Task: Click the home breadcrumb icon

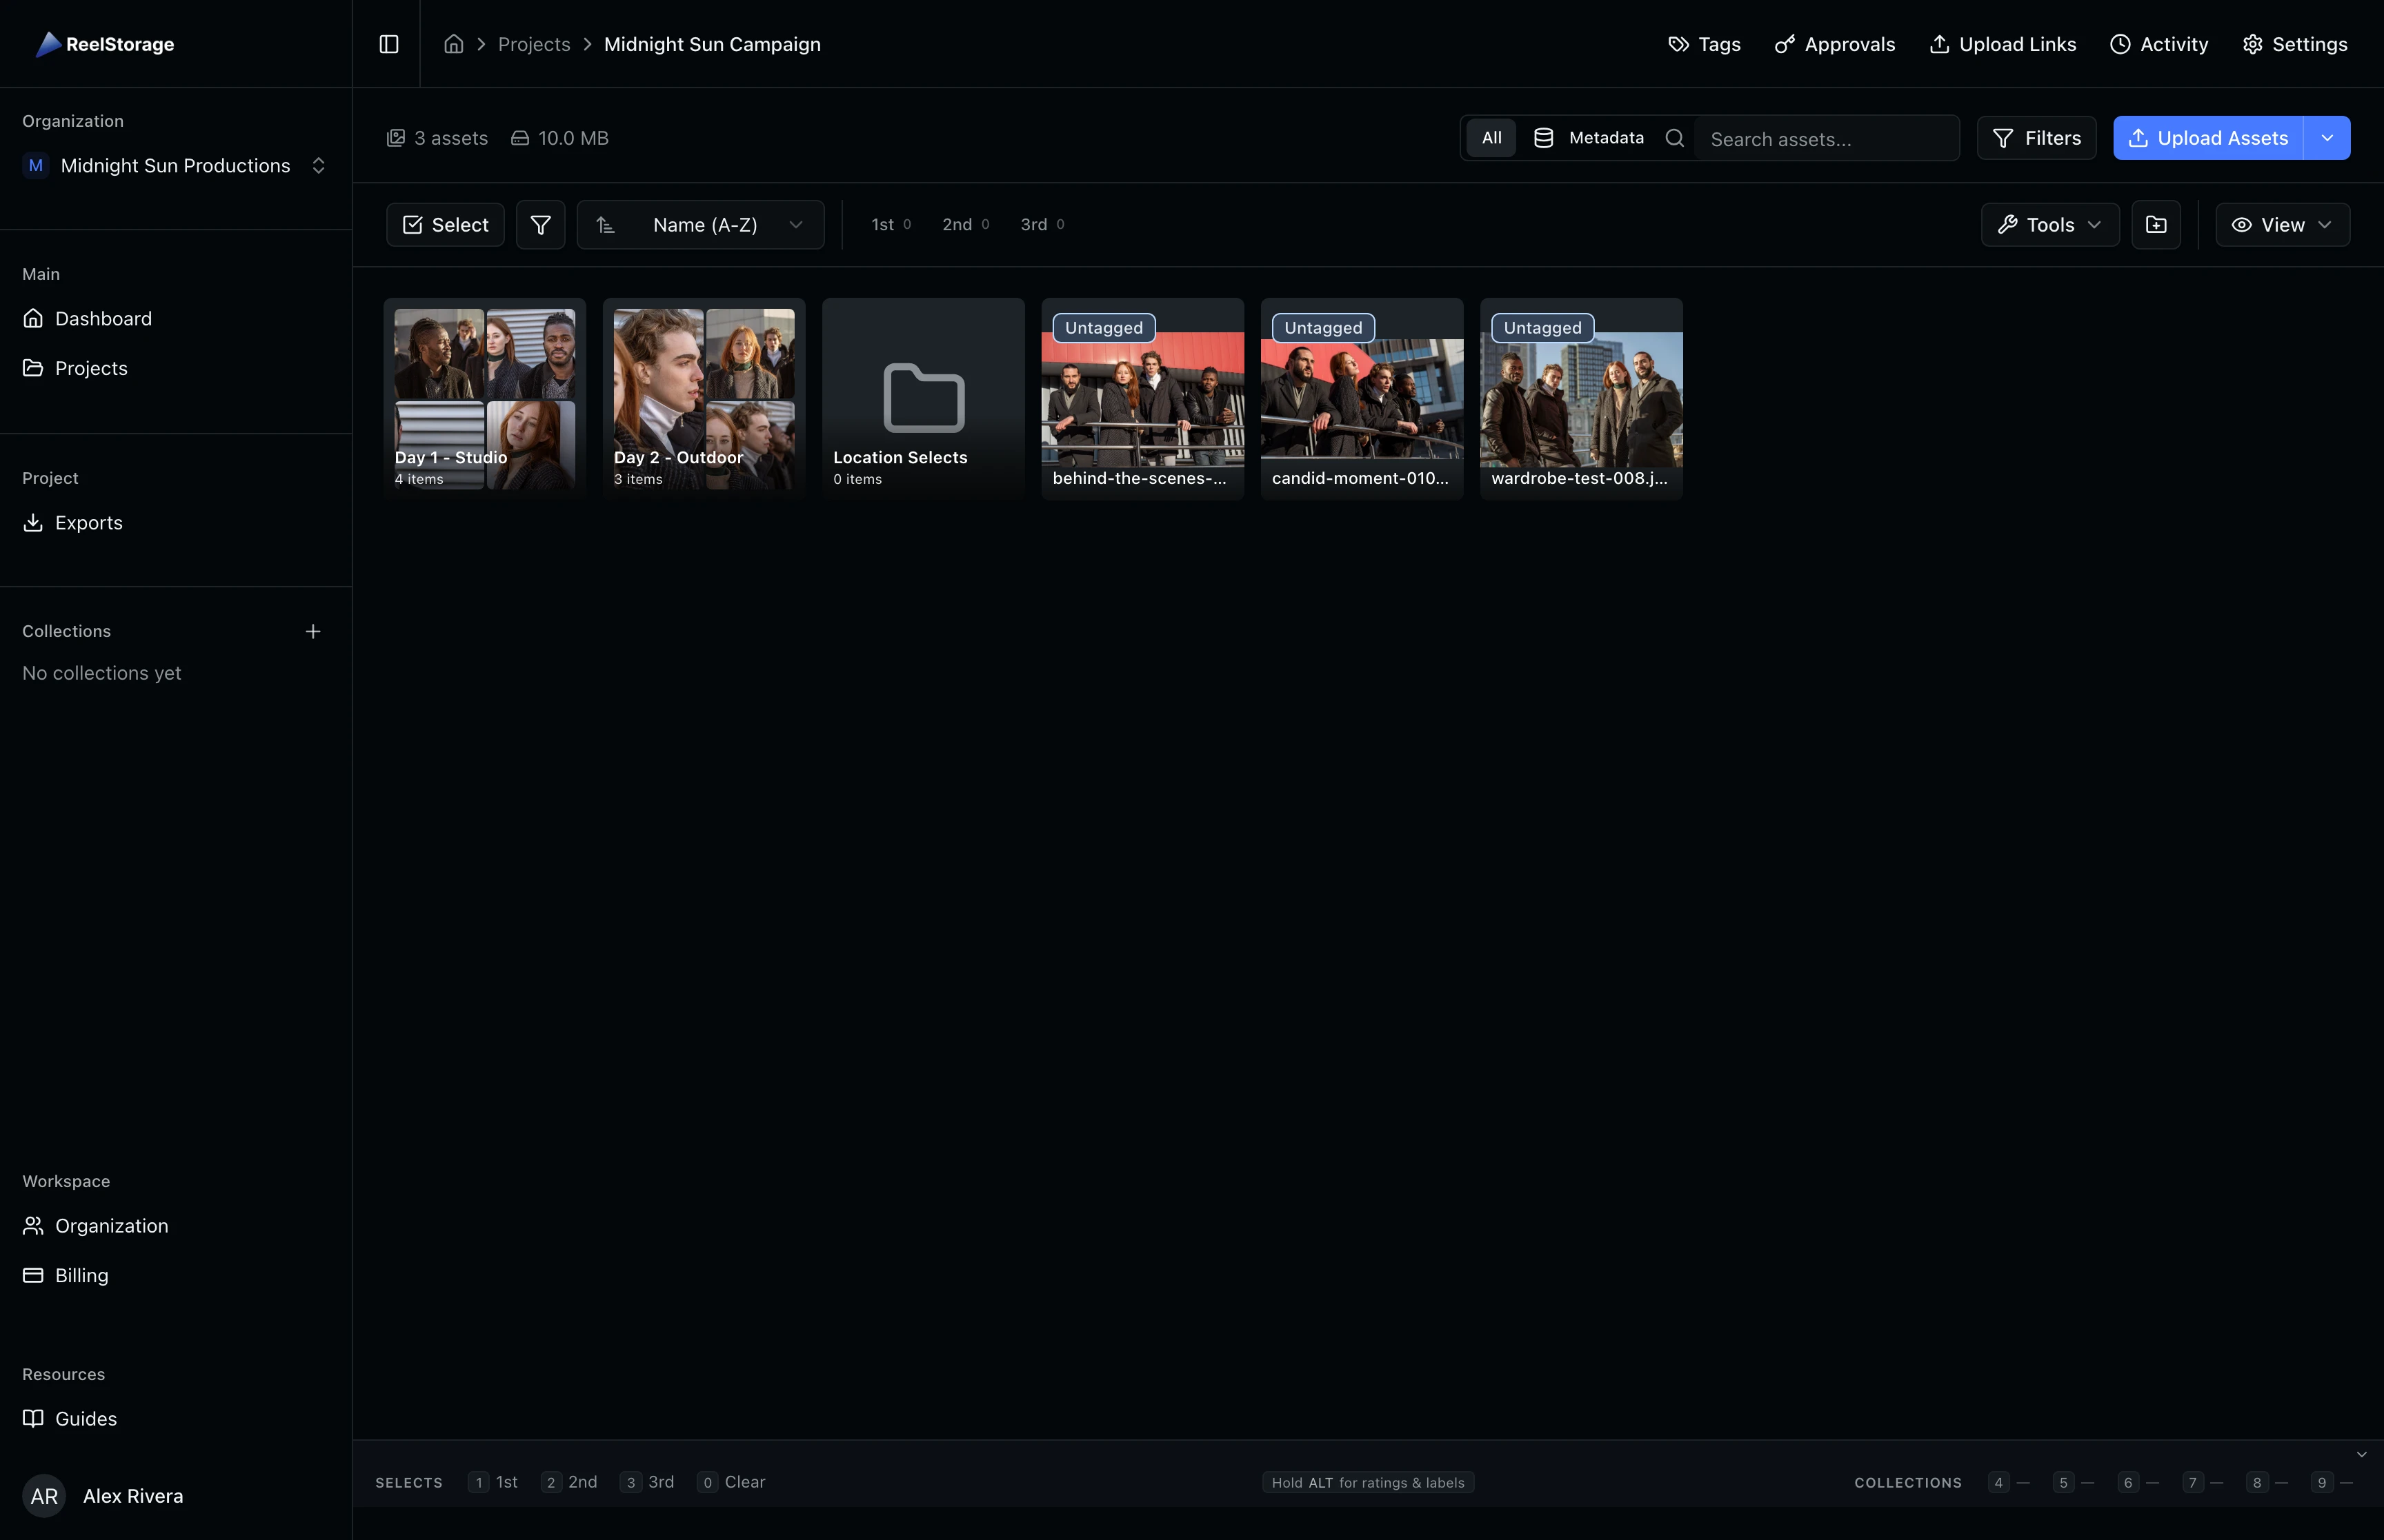Action: point(453,43)
